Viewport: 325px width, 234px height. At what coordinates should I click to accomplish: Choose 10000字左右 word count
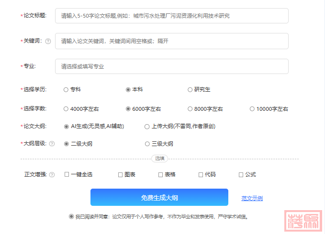[x=252, y=109]
